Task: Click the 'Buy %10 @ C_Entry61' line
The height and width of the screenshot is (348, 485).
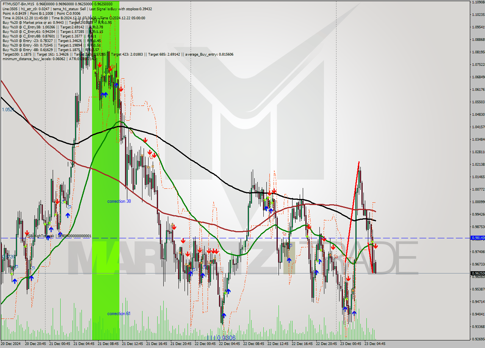Action: coord(53,31)
